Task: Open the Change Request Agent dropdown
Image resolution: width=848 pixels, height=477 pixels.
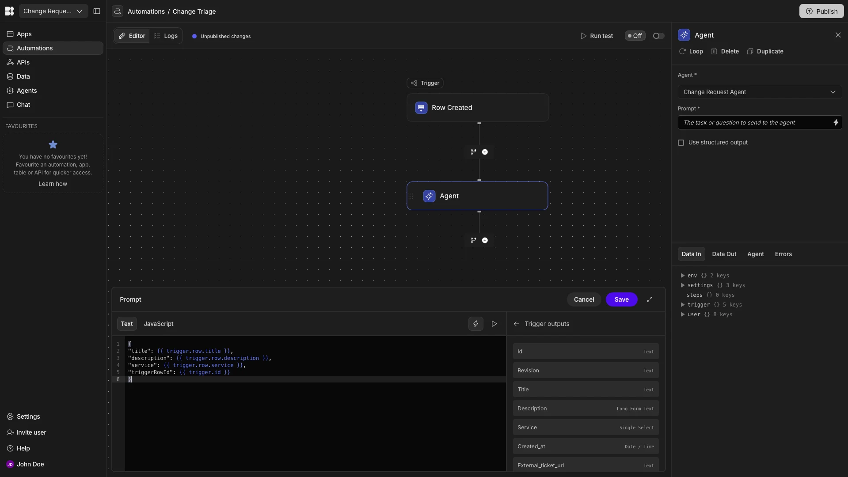Action: pyautogui.click(x=760, y=92)
